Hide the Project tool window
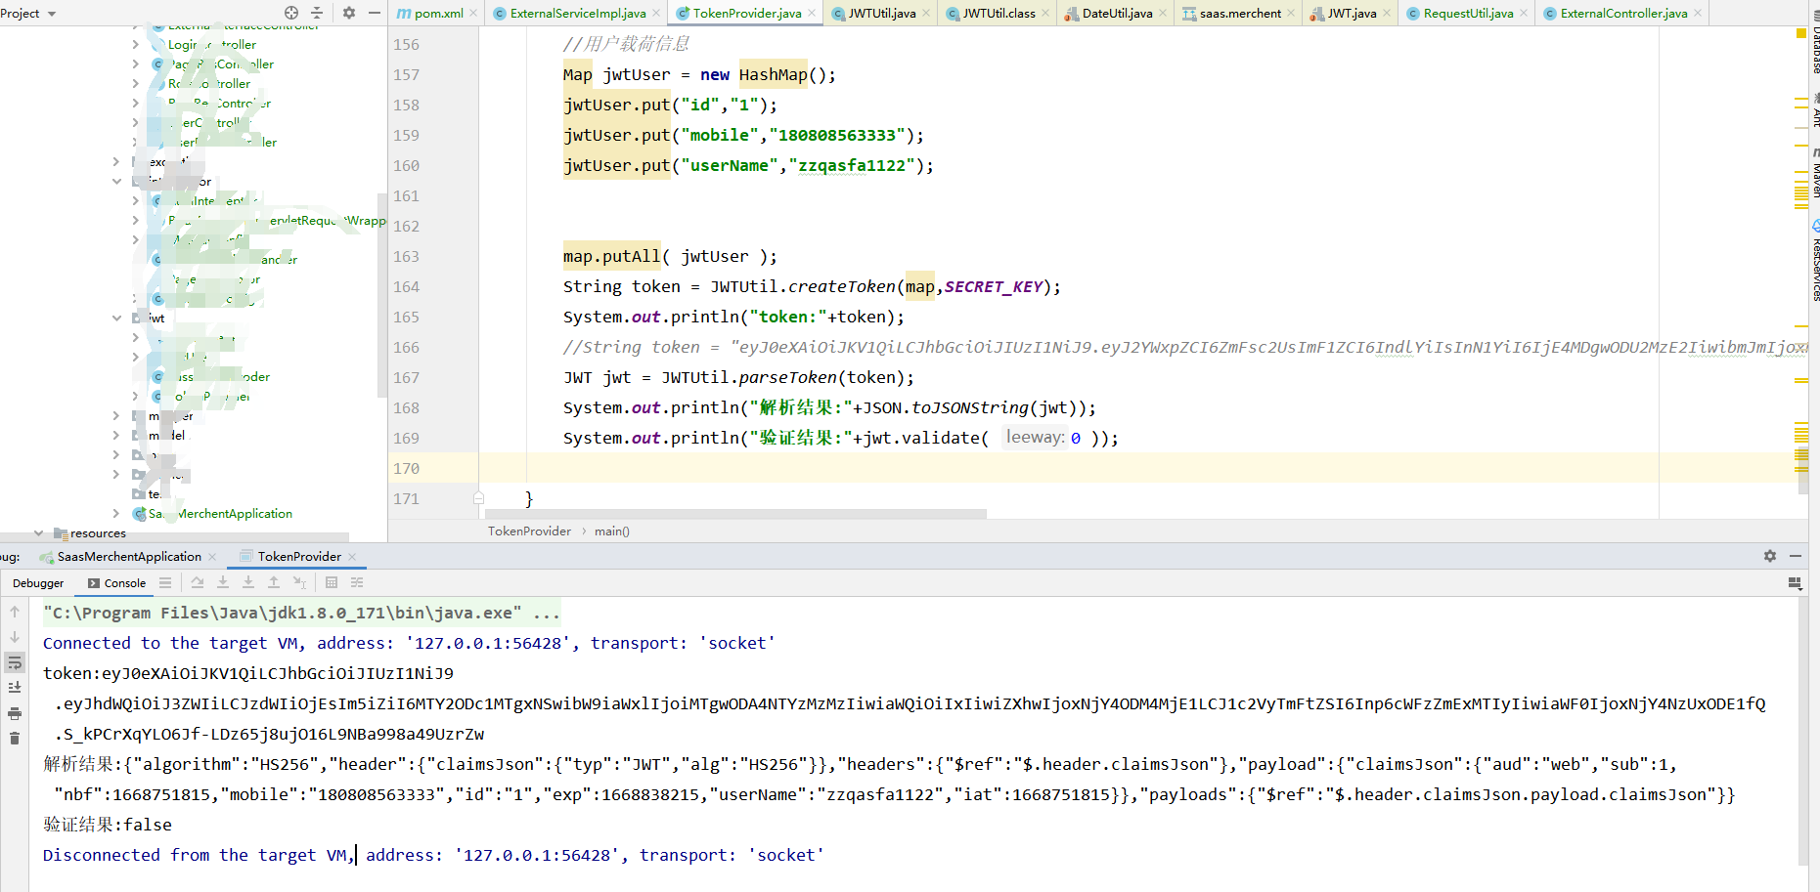 (x=375, y=13)
